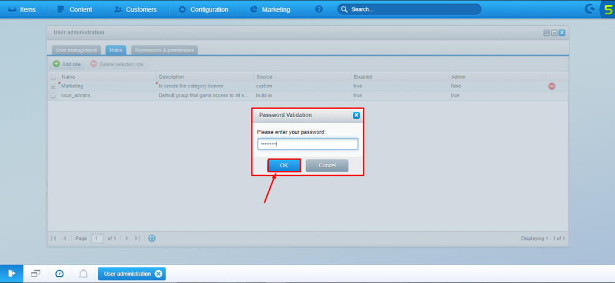Viewport: 615px width, 283px height.
Task: Click the refresh grid icon
Action: (152, 238)
